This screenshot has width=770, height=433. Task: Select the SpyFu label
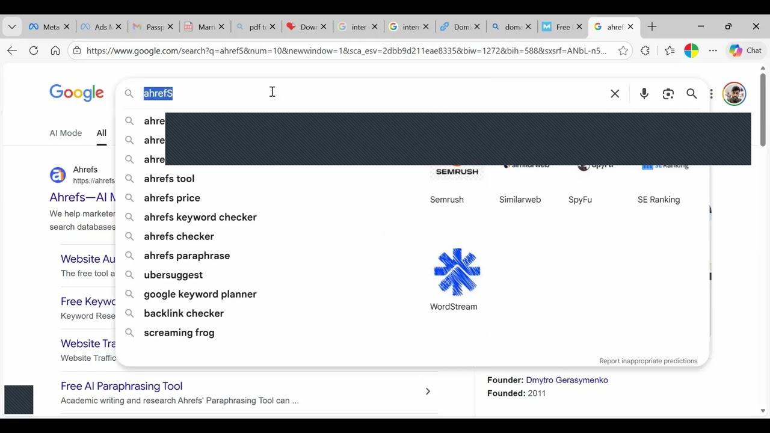tap(580, 200)
